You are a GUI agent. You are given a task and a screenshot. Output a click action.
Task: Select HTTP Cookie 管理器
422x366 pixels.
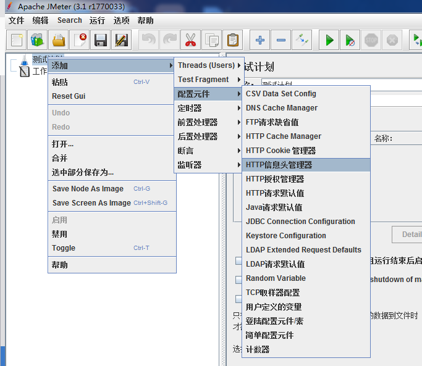click(x=306, y=151)
